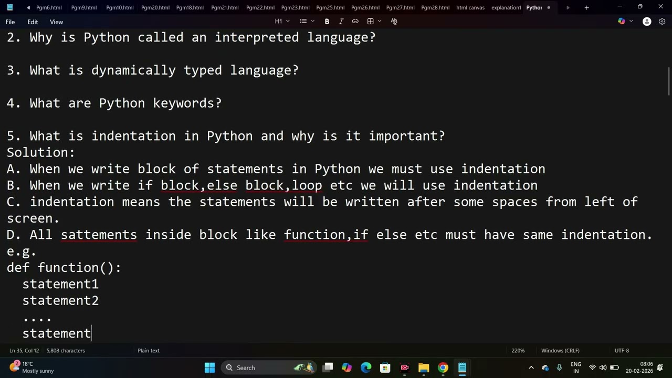Viewport: 672px width, 378px height.
Task: Open the Windows Start menu
Action: tap(209, 367)
